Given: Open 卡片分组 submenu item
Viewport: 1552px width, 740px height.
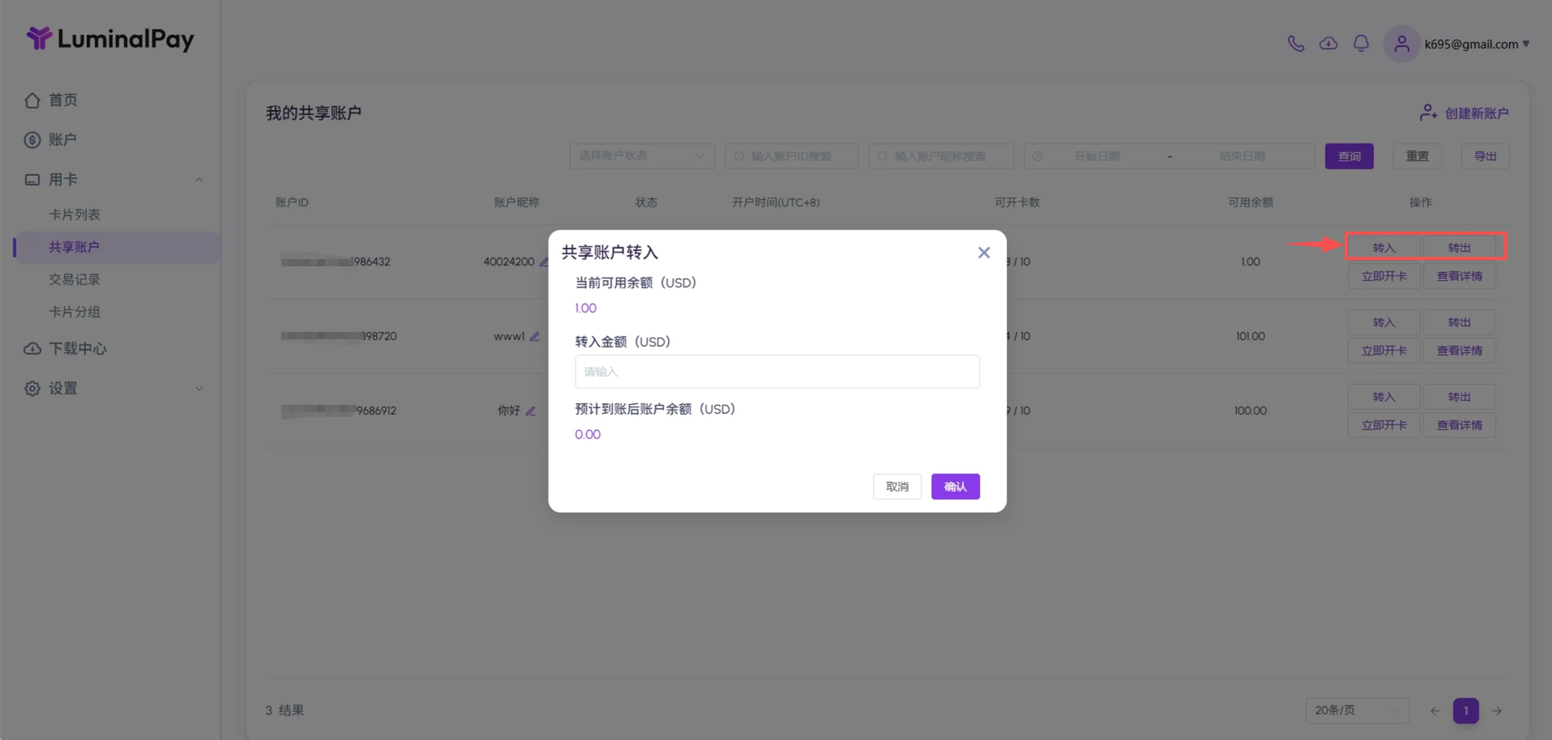Looking at the screenshot, I should 74,312.
